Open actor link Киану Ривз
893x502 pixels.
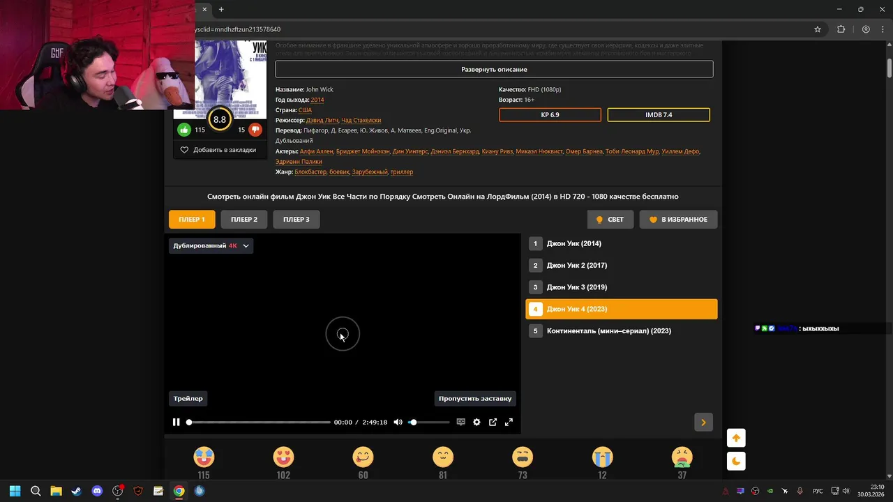[497, 151]
